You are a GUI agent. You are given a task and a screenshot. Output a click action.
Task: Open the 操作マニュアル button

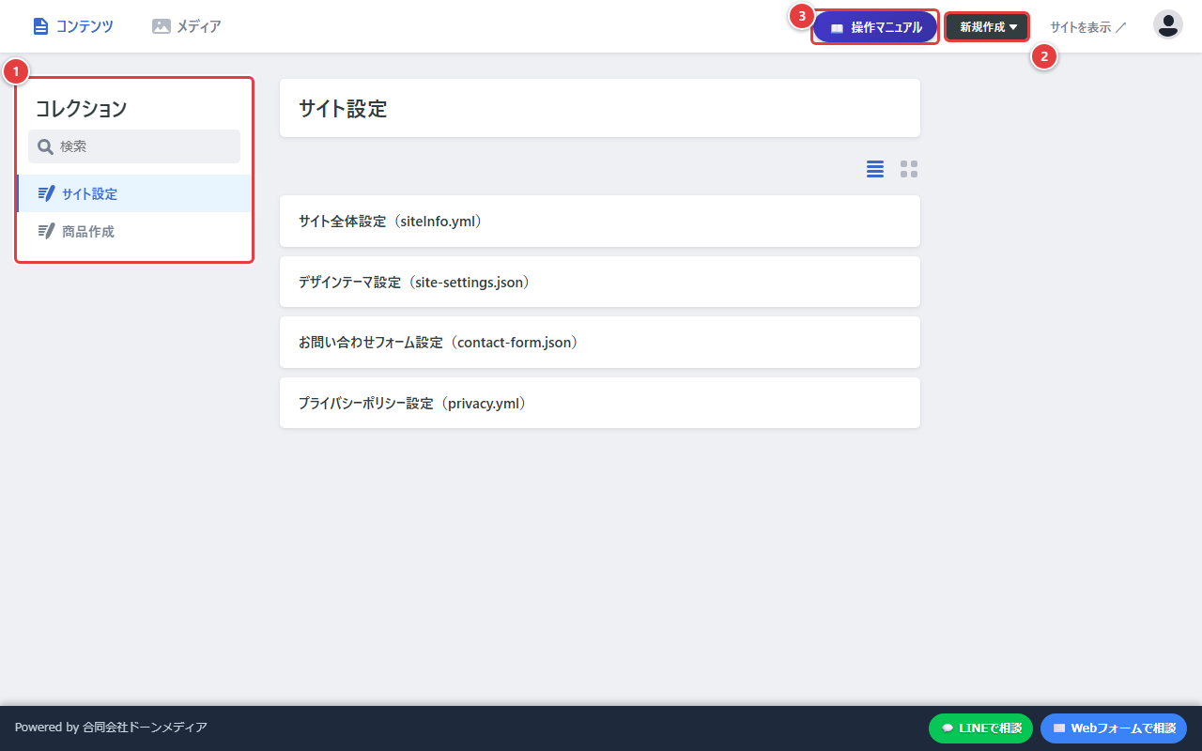click(875, 27)
